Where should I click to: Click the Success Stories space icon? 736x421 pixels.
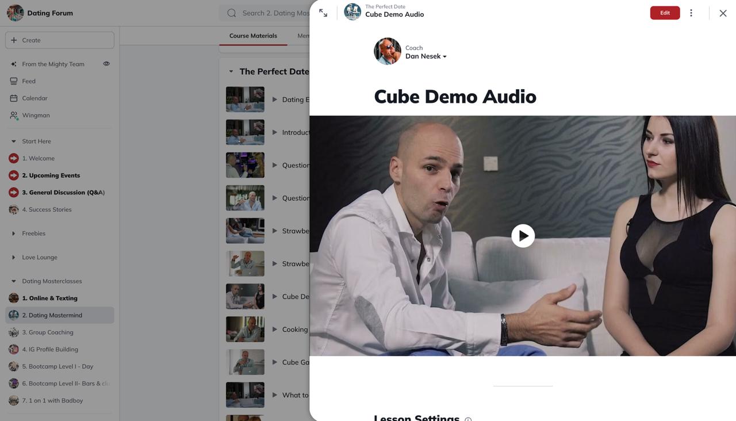(x=14, y=209)
